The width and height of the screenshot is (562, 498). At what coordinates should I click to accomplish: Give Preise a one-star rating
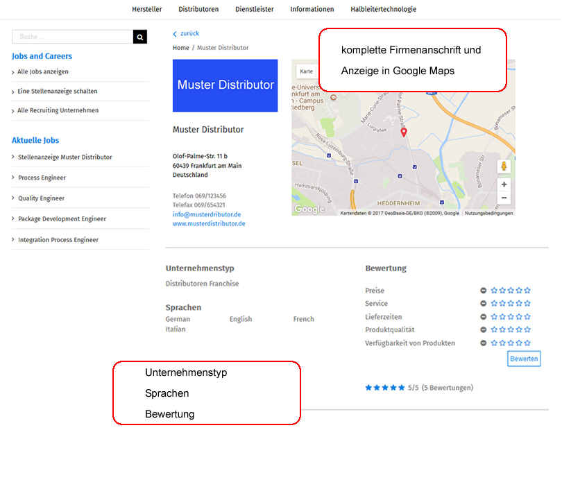tap(494, 290)
